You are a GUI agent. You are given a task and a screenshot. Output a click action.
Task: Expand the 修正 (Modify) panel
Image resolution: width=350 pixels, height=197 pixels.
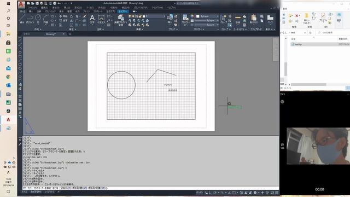point(73,29)
